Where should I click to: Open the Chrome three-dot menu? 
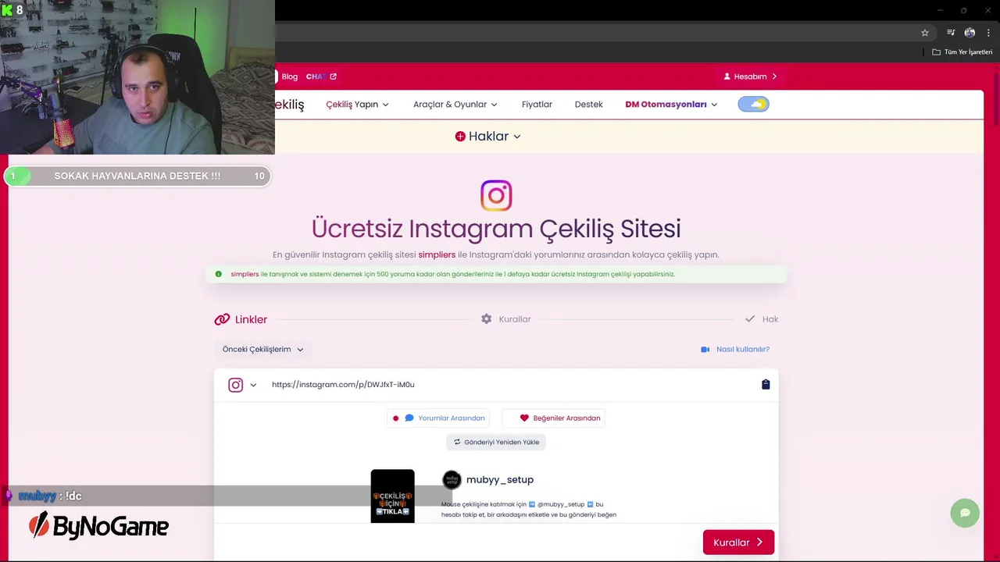pos(988,33)
